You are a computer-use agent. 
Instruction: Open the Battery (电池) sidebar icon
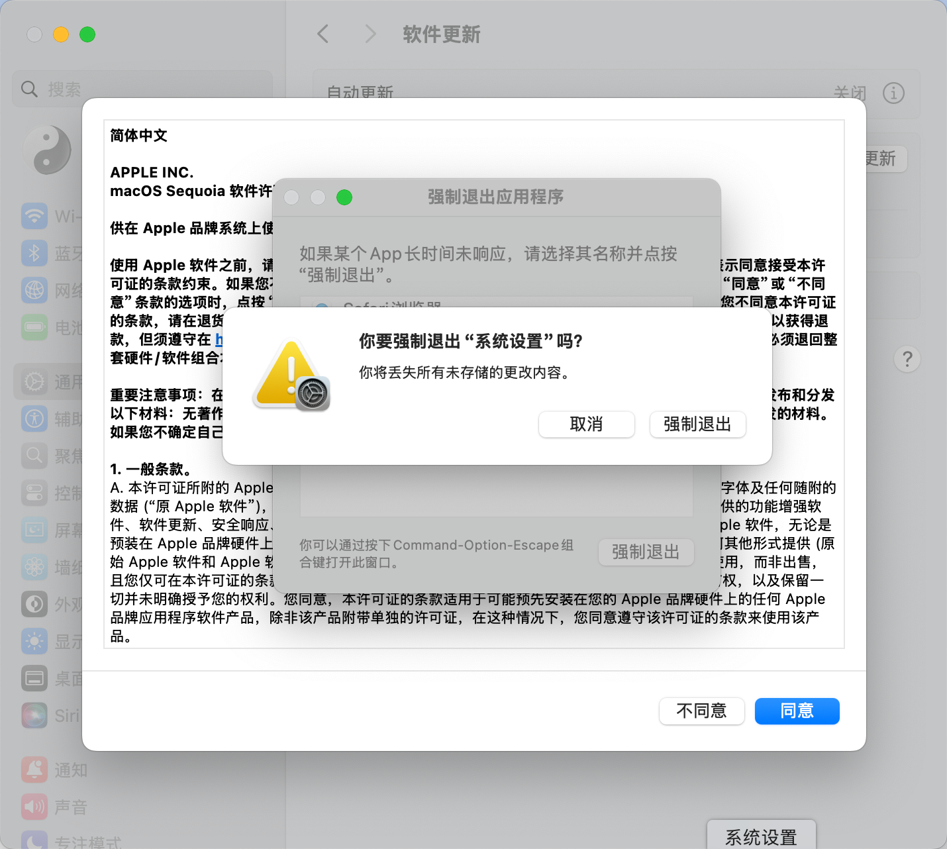[34, 327]
